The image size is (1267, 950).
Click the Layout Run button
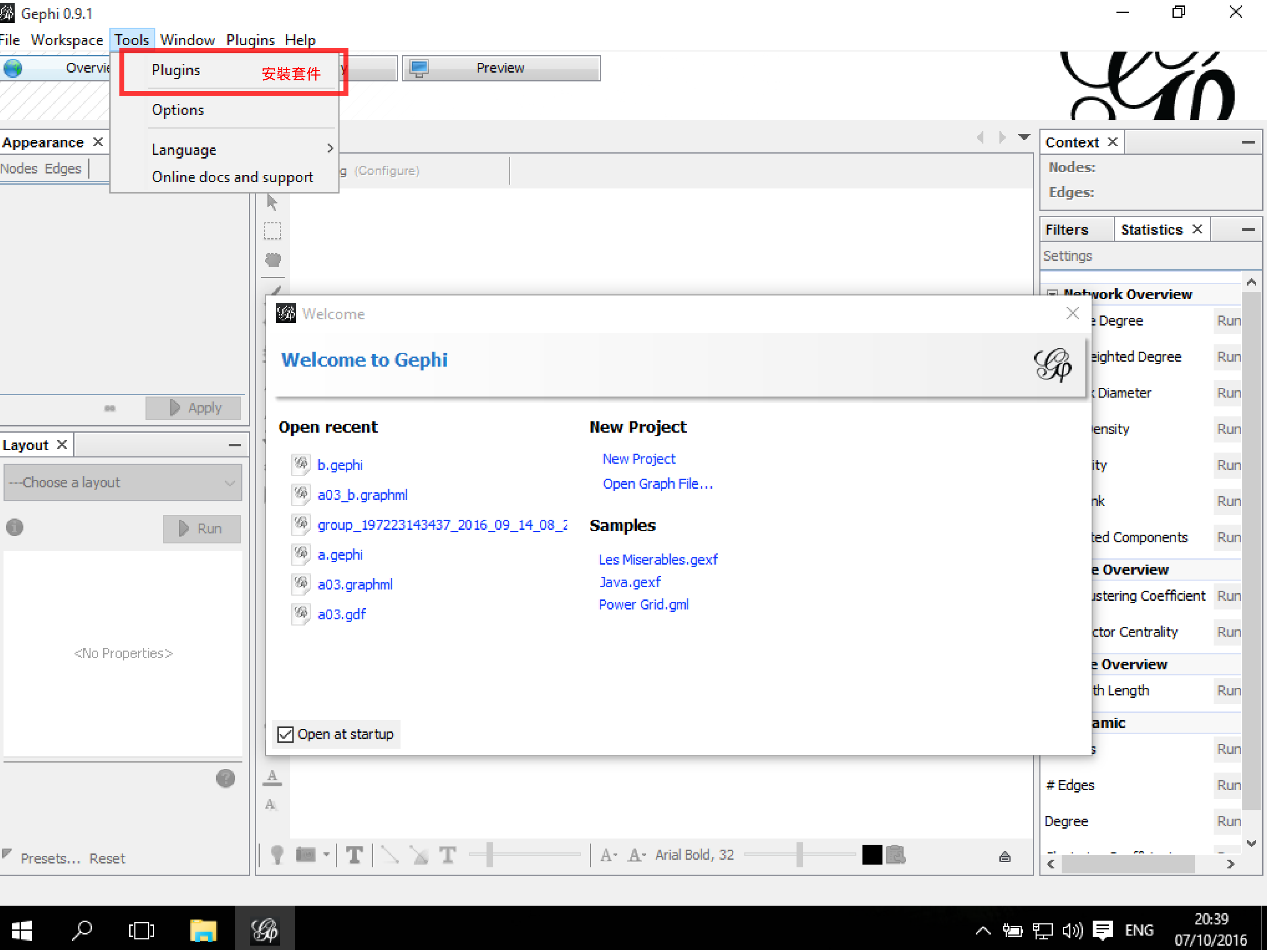coord(202,528)
